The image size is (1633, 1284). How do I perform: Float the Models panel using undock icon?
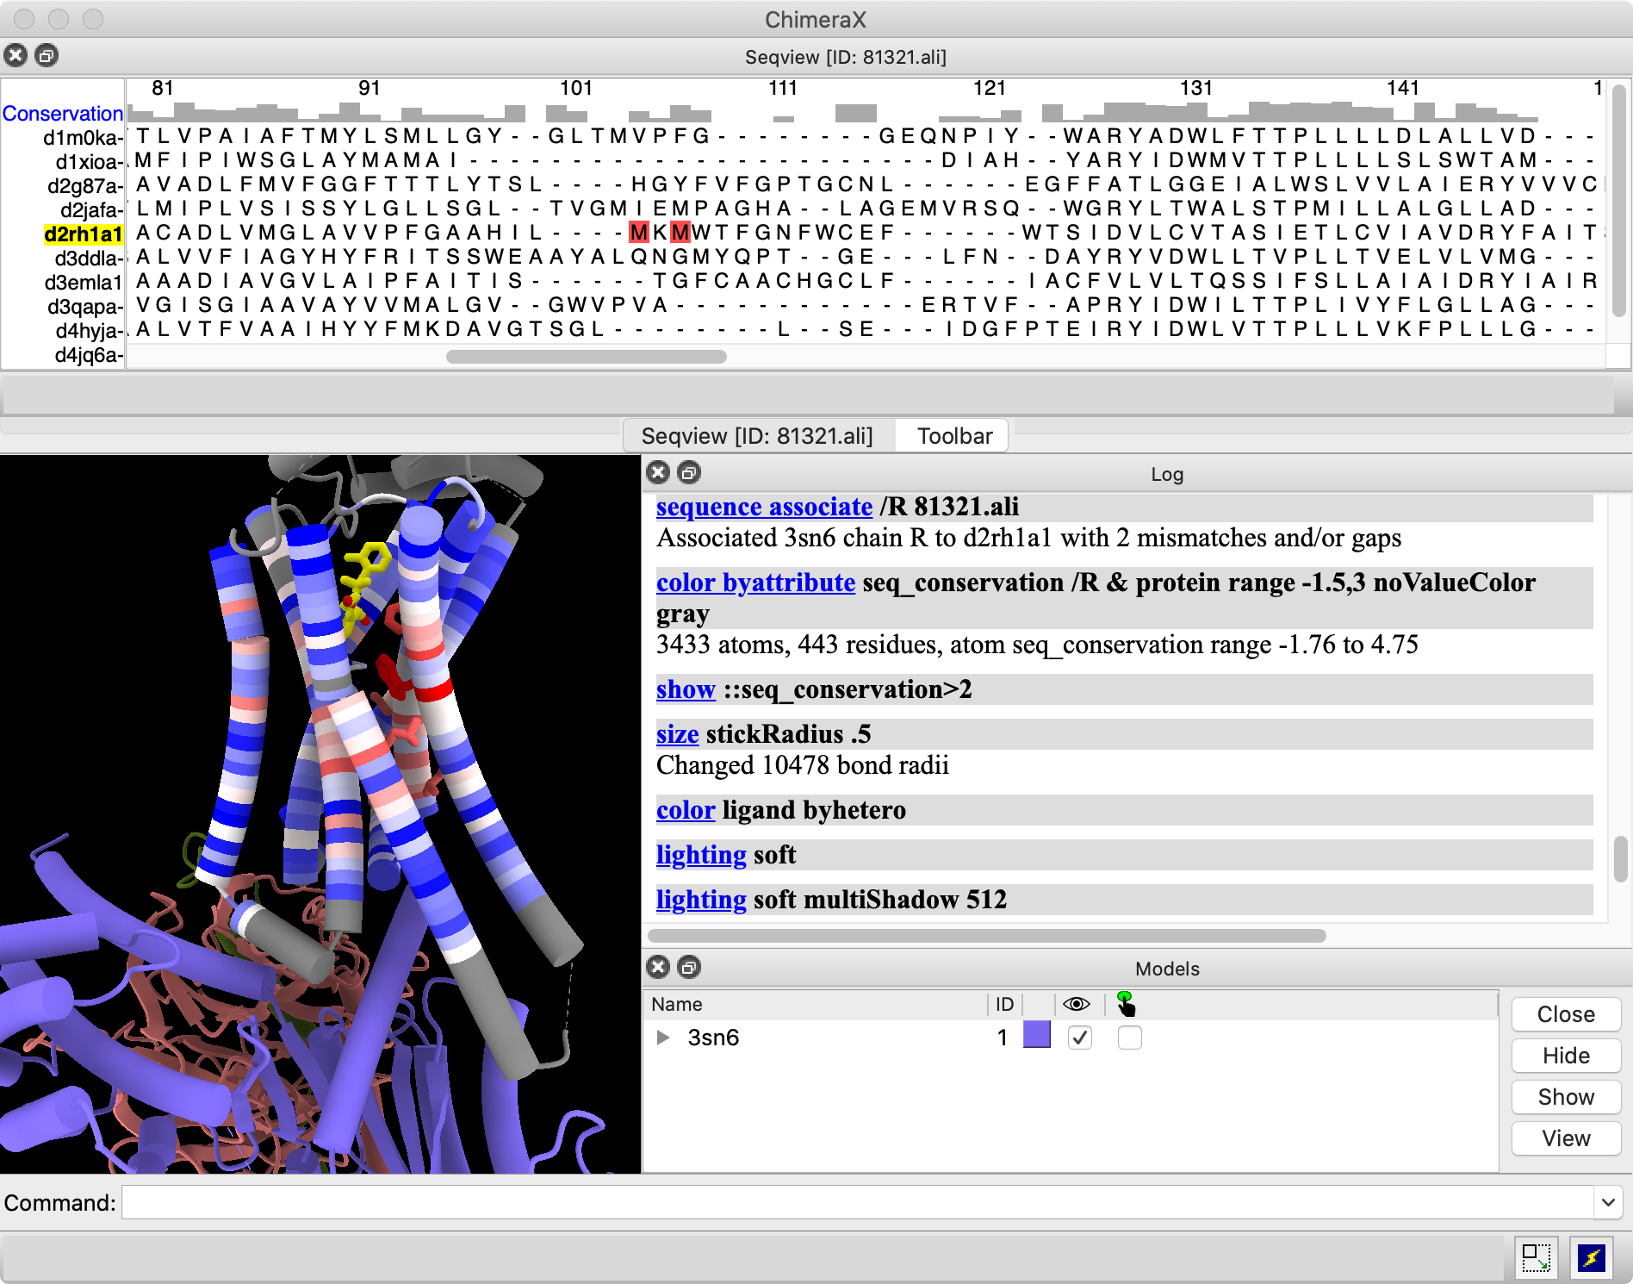pos(689,967)
